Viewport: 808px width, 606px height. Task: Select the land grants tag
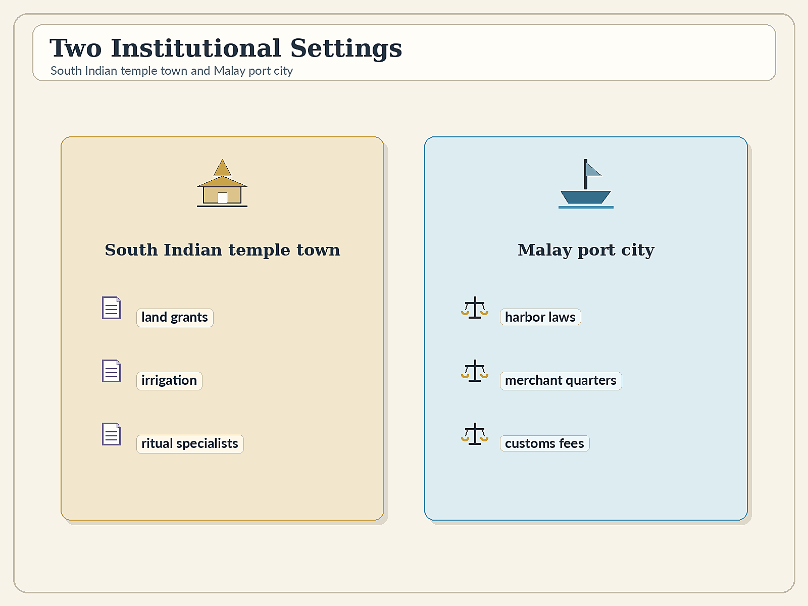175,318
